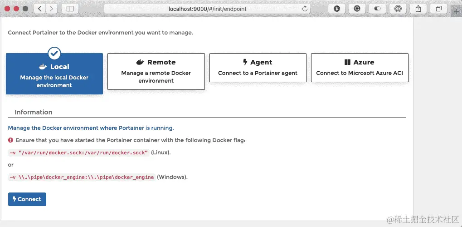Screen dimensions: 462x227
Task: Select the Remote Docker environment option
Action: (156, 71)
